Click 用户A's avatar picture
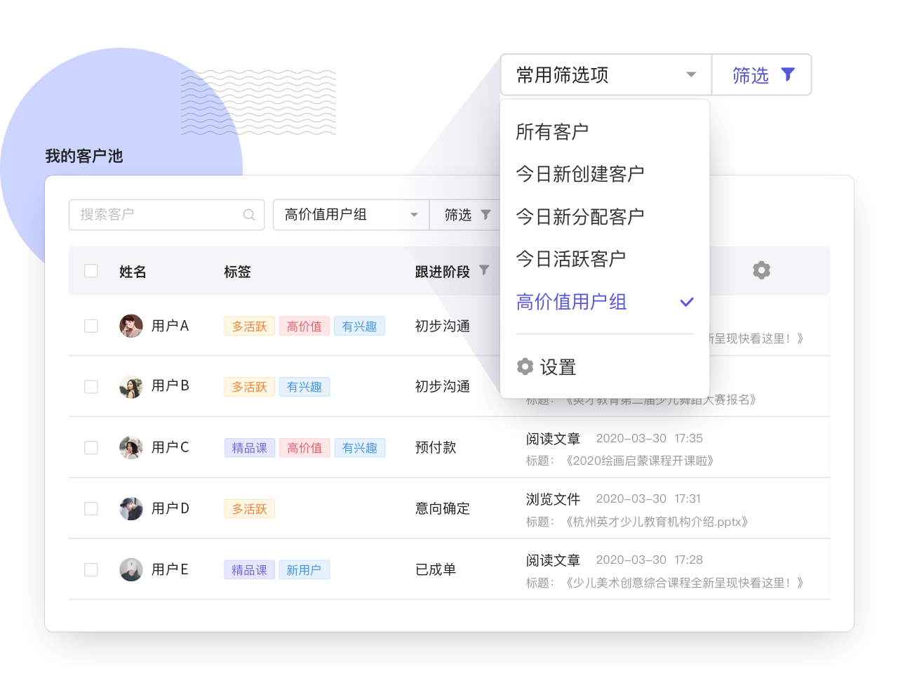The height and width of the screenshot is (674, 898). (x=130, y=326)
